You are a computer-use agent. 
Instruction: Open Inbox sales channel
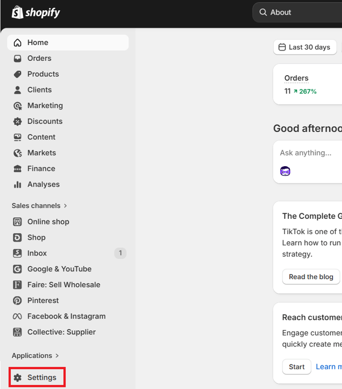(x=68, y=253)
